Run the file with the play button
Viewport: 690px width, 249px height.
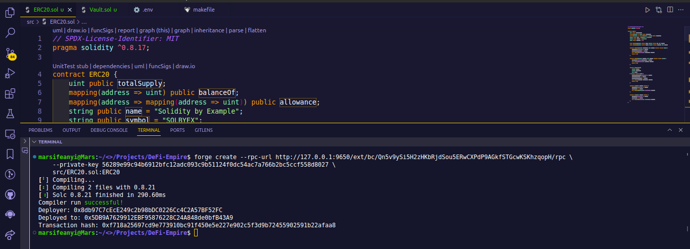pos(648,10)
